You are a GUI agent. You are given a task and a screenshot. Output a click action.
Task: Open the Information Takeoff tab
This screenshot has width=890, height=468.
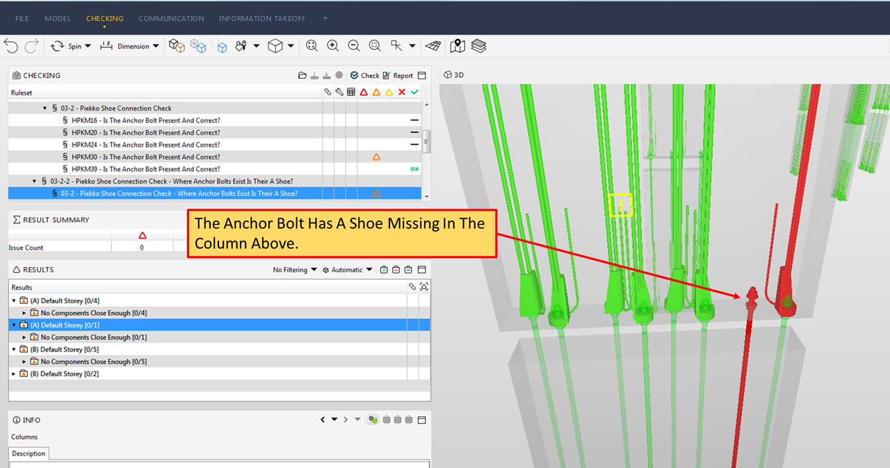[x=261, y=18]
